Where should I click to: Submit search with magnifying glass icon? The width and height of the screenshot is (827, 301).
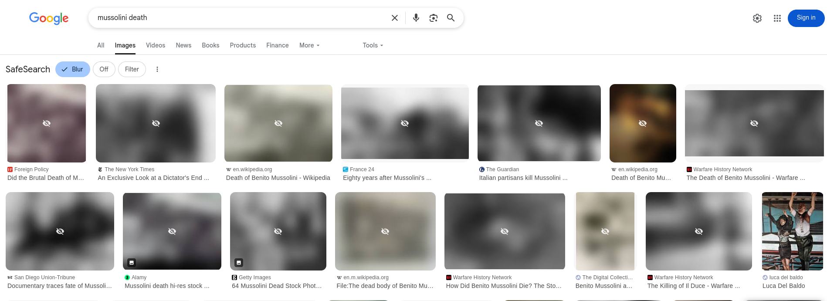pyautogui.click(x=451, y=18)
